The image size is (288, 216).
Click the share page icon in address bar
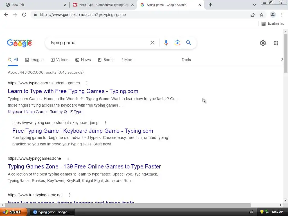click(x=253, y=15)
